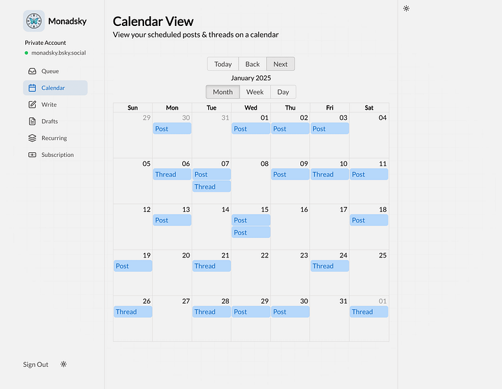Viewport: 502px width, 389px height.
Task: Open the Queue inbox icon
Action: [32, 71]
